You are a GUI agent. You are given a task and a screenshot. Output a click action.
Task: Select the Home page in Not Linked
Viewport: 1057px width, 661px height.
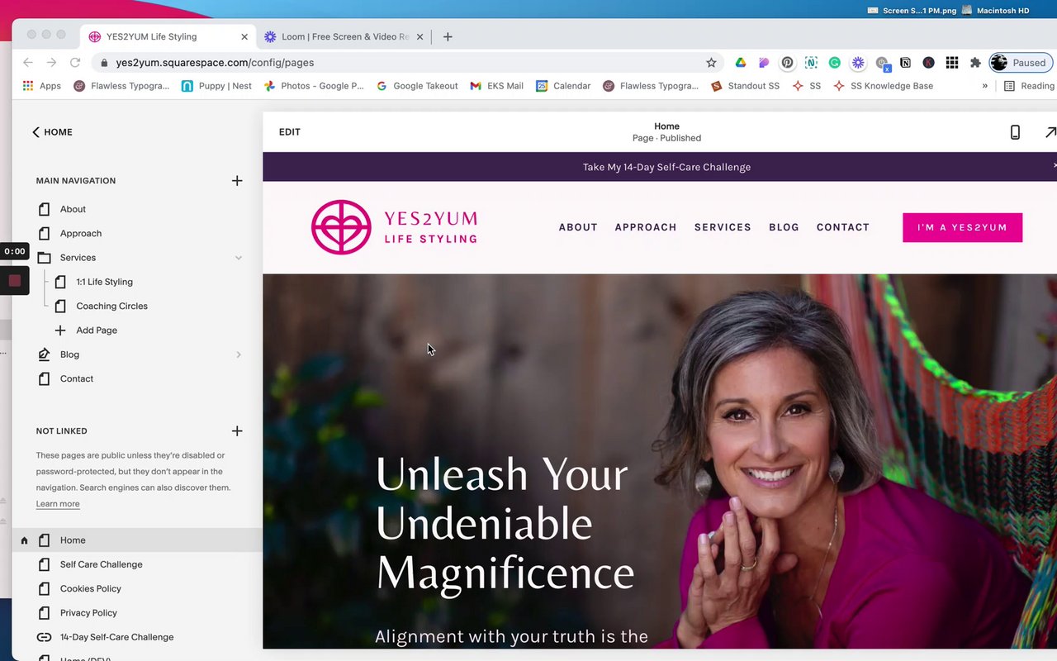click(137, 540)
